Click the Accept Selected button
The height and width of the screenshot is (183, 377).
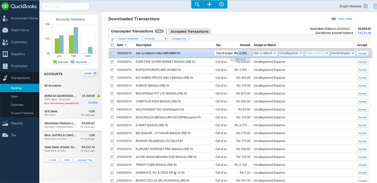128,38
